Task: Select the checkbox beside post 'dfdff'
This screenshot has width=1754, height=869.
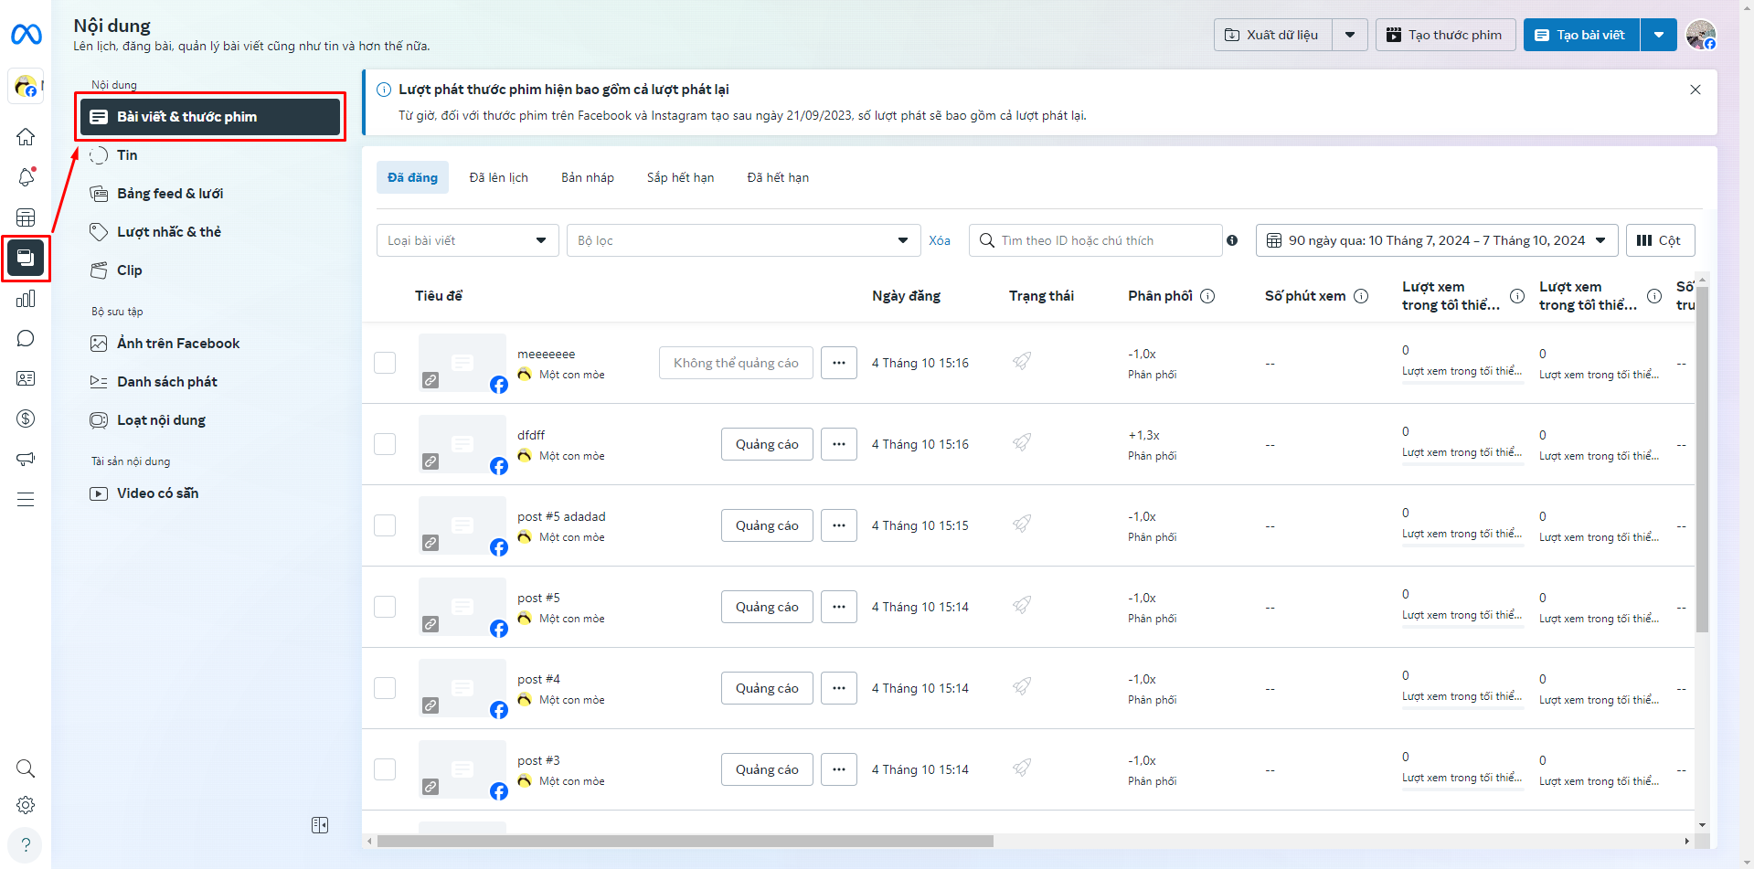Action: pyautogui.click(x=385, y=444)
